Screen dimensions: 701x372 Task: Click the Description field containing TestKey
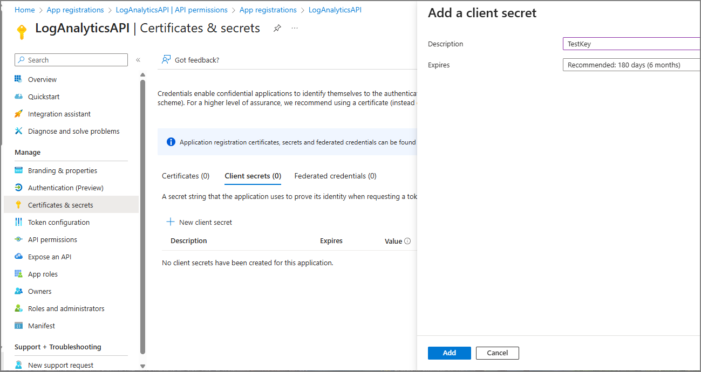tap(631, 44)
